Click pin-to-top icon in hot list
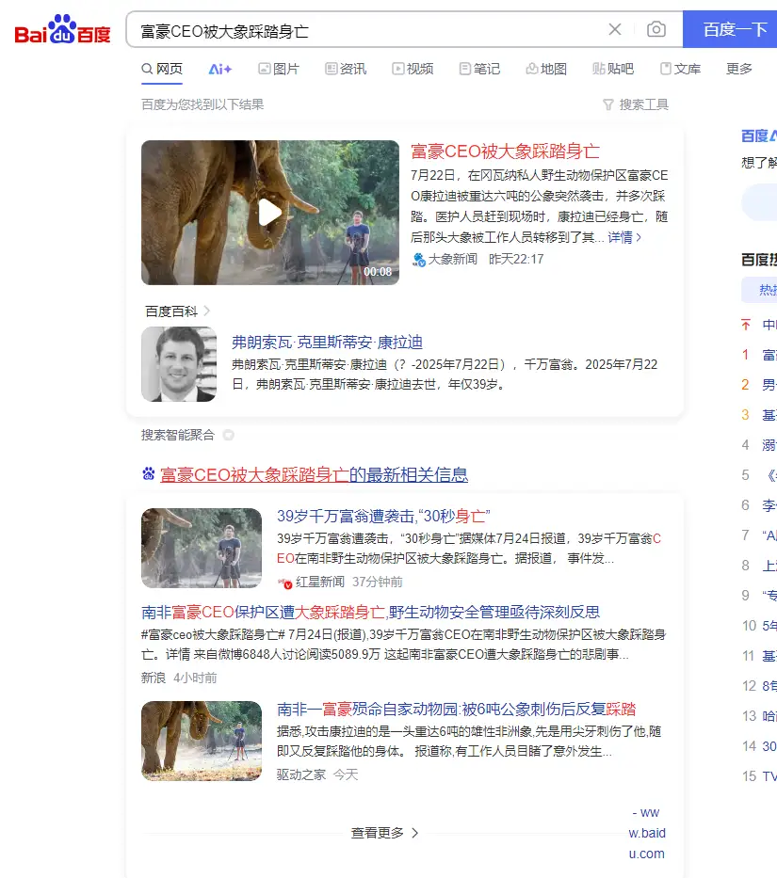The width and height of the screenshot is (777, 878). (746, 325)
